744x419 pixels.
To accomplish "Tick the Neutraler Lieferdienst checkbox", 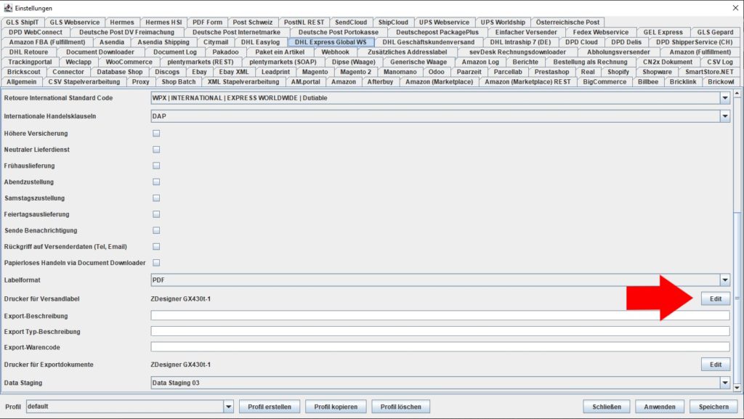I will tap(156, 150).
